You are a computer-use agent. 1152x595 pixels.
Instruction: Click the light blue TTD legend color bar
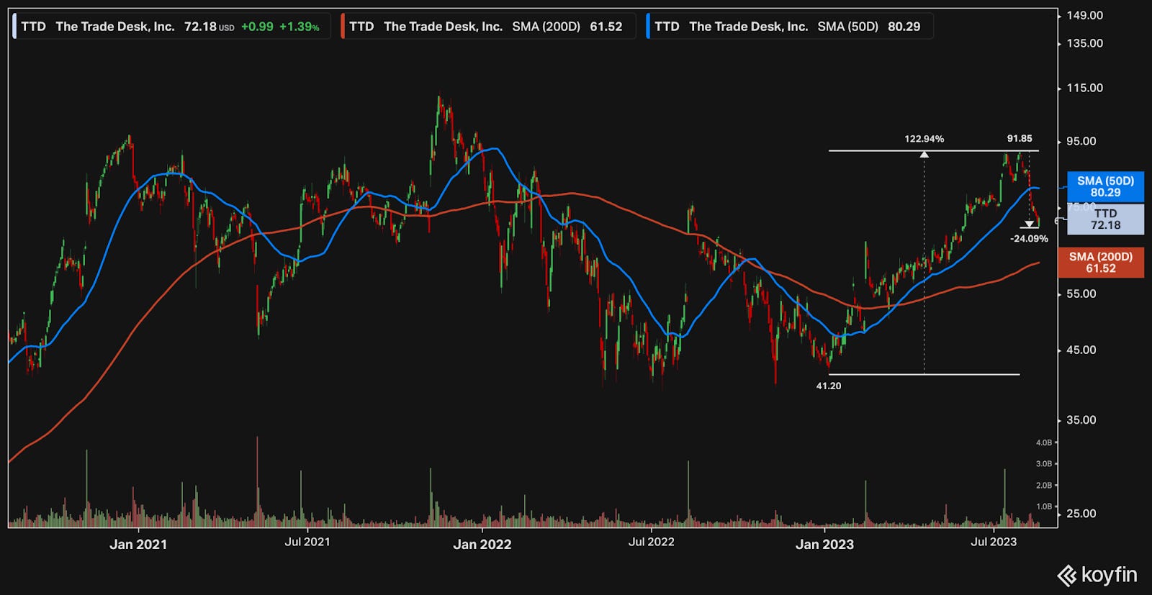click(x=14, y=27)
